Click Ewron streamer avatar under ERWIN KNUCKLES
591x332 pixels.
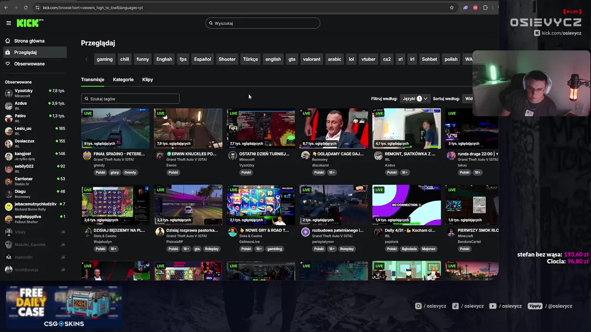coord(160,156)
